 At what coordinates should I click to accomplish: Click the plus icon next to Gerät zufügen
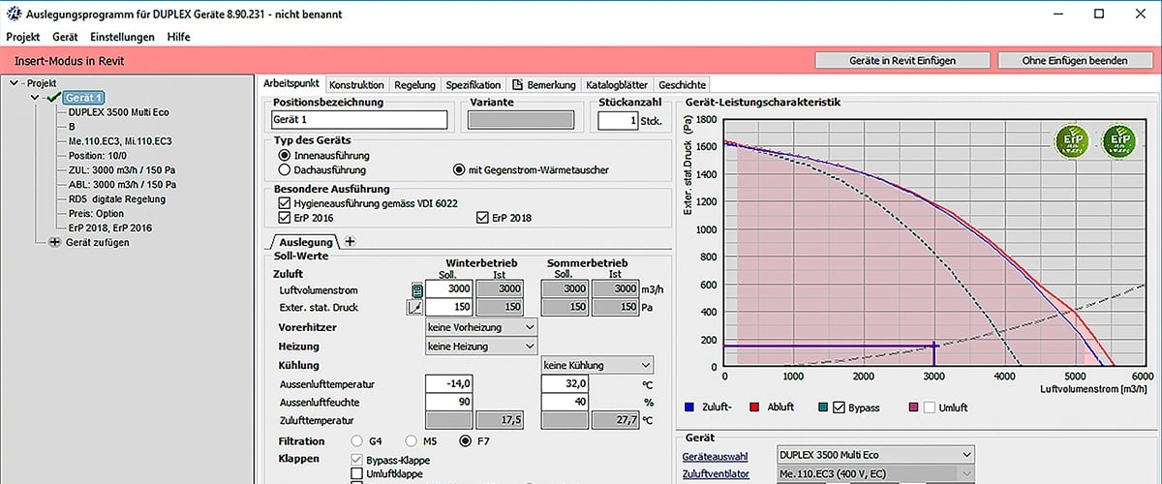(53, 242)
